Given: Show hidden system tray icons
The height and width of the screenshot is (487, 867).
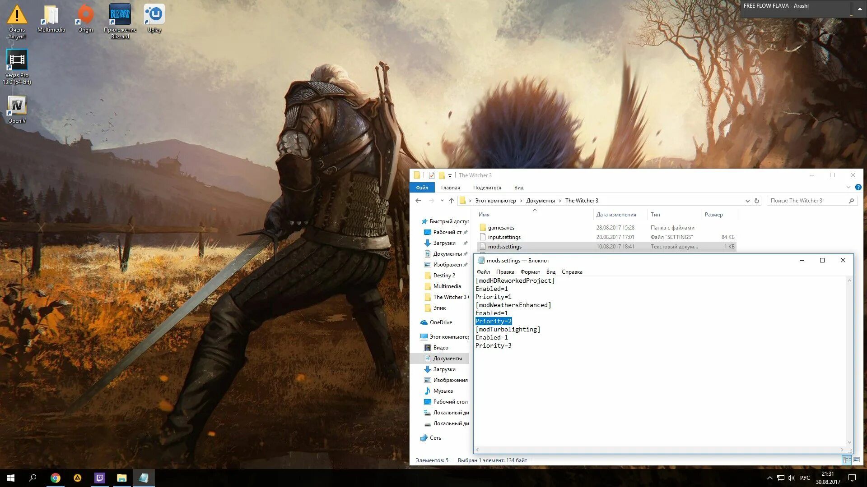Looking at the screenshot, I should [x=769, y=478].
